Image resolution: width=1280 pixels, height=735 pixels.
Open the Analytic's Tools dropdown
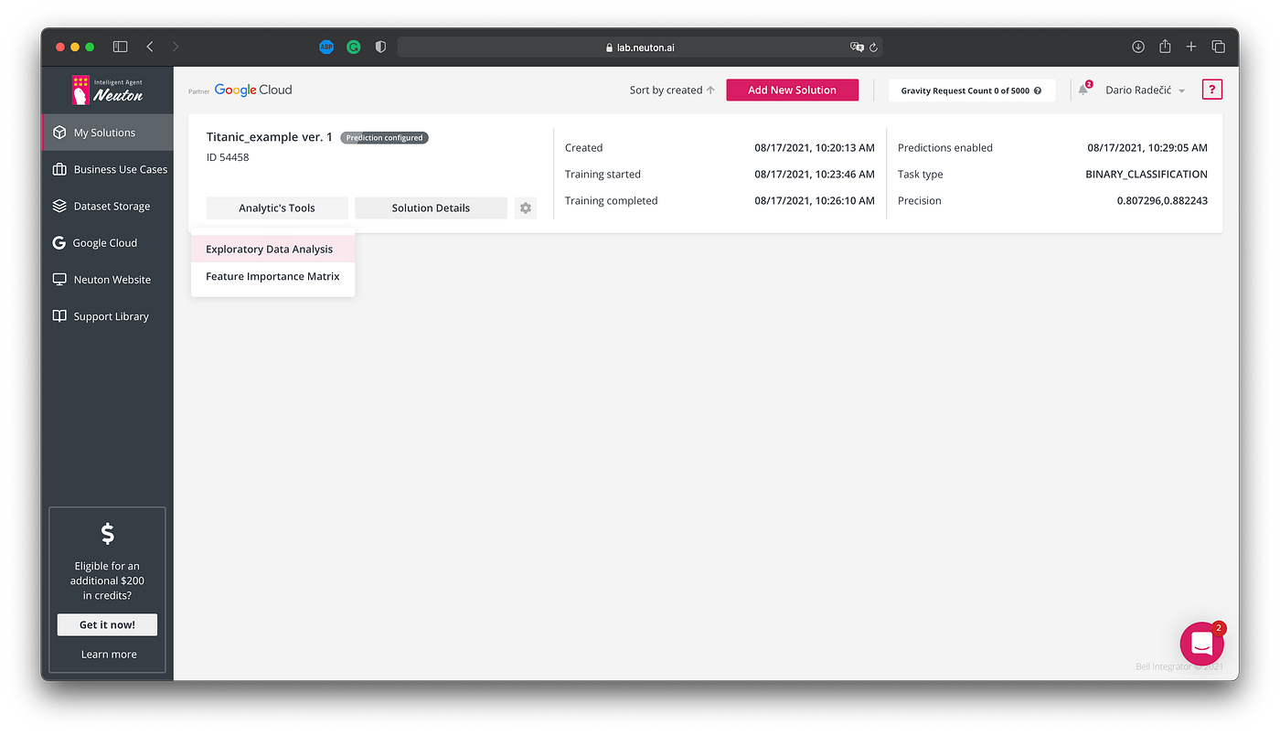point(276,208)
